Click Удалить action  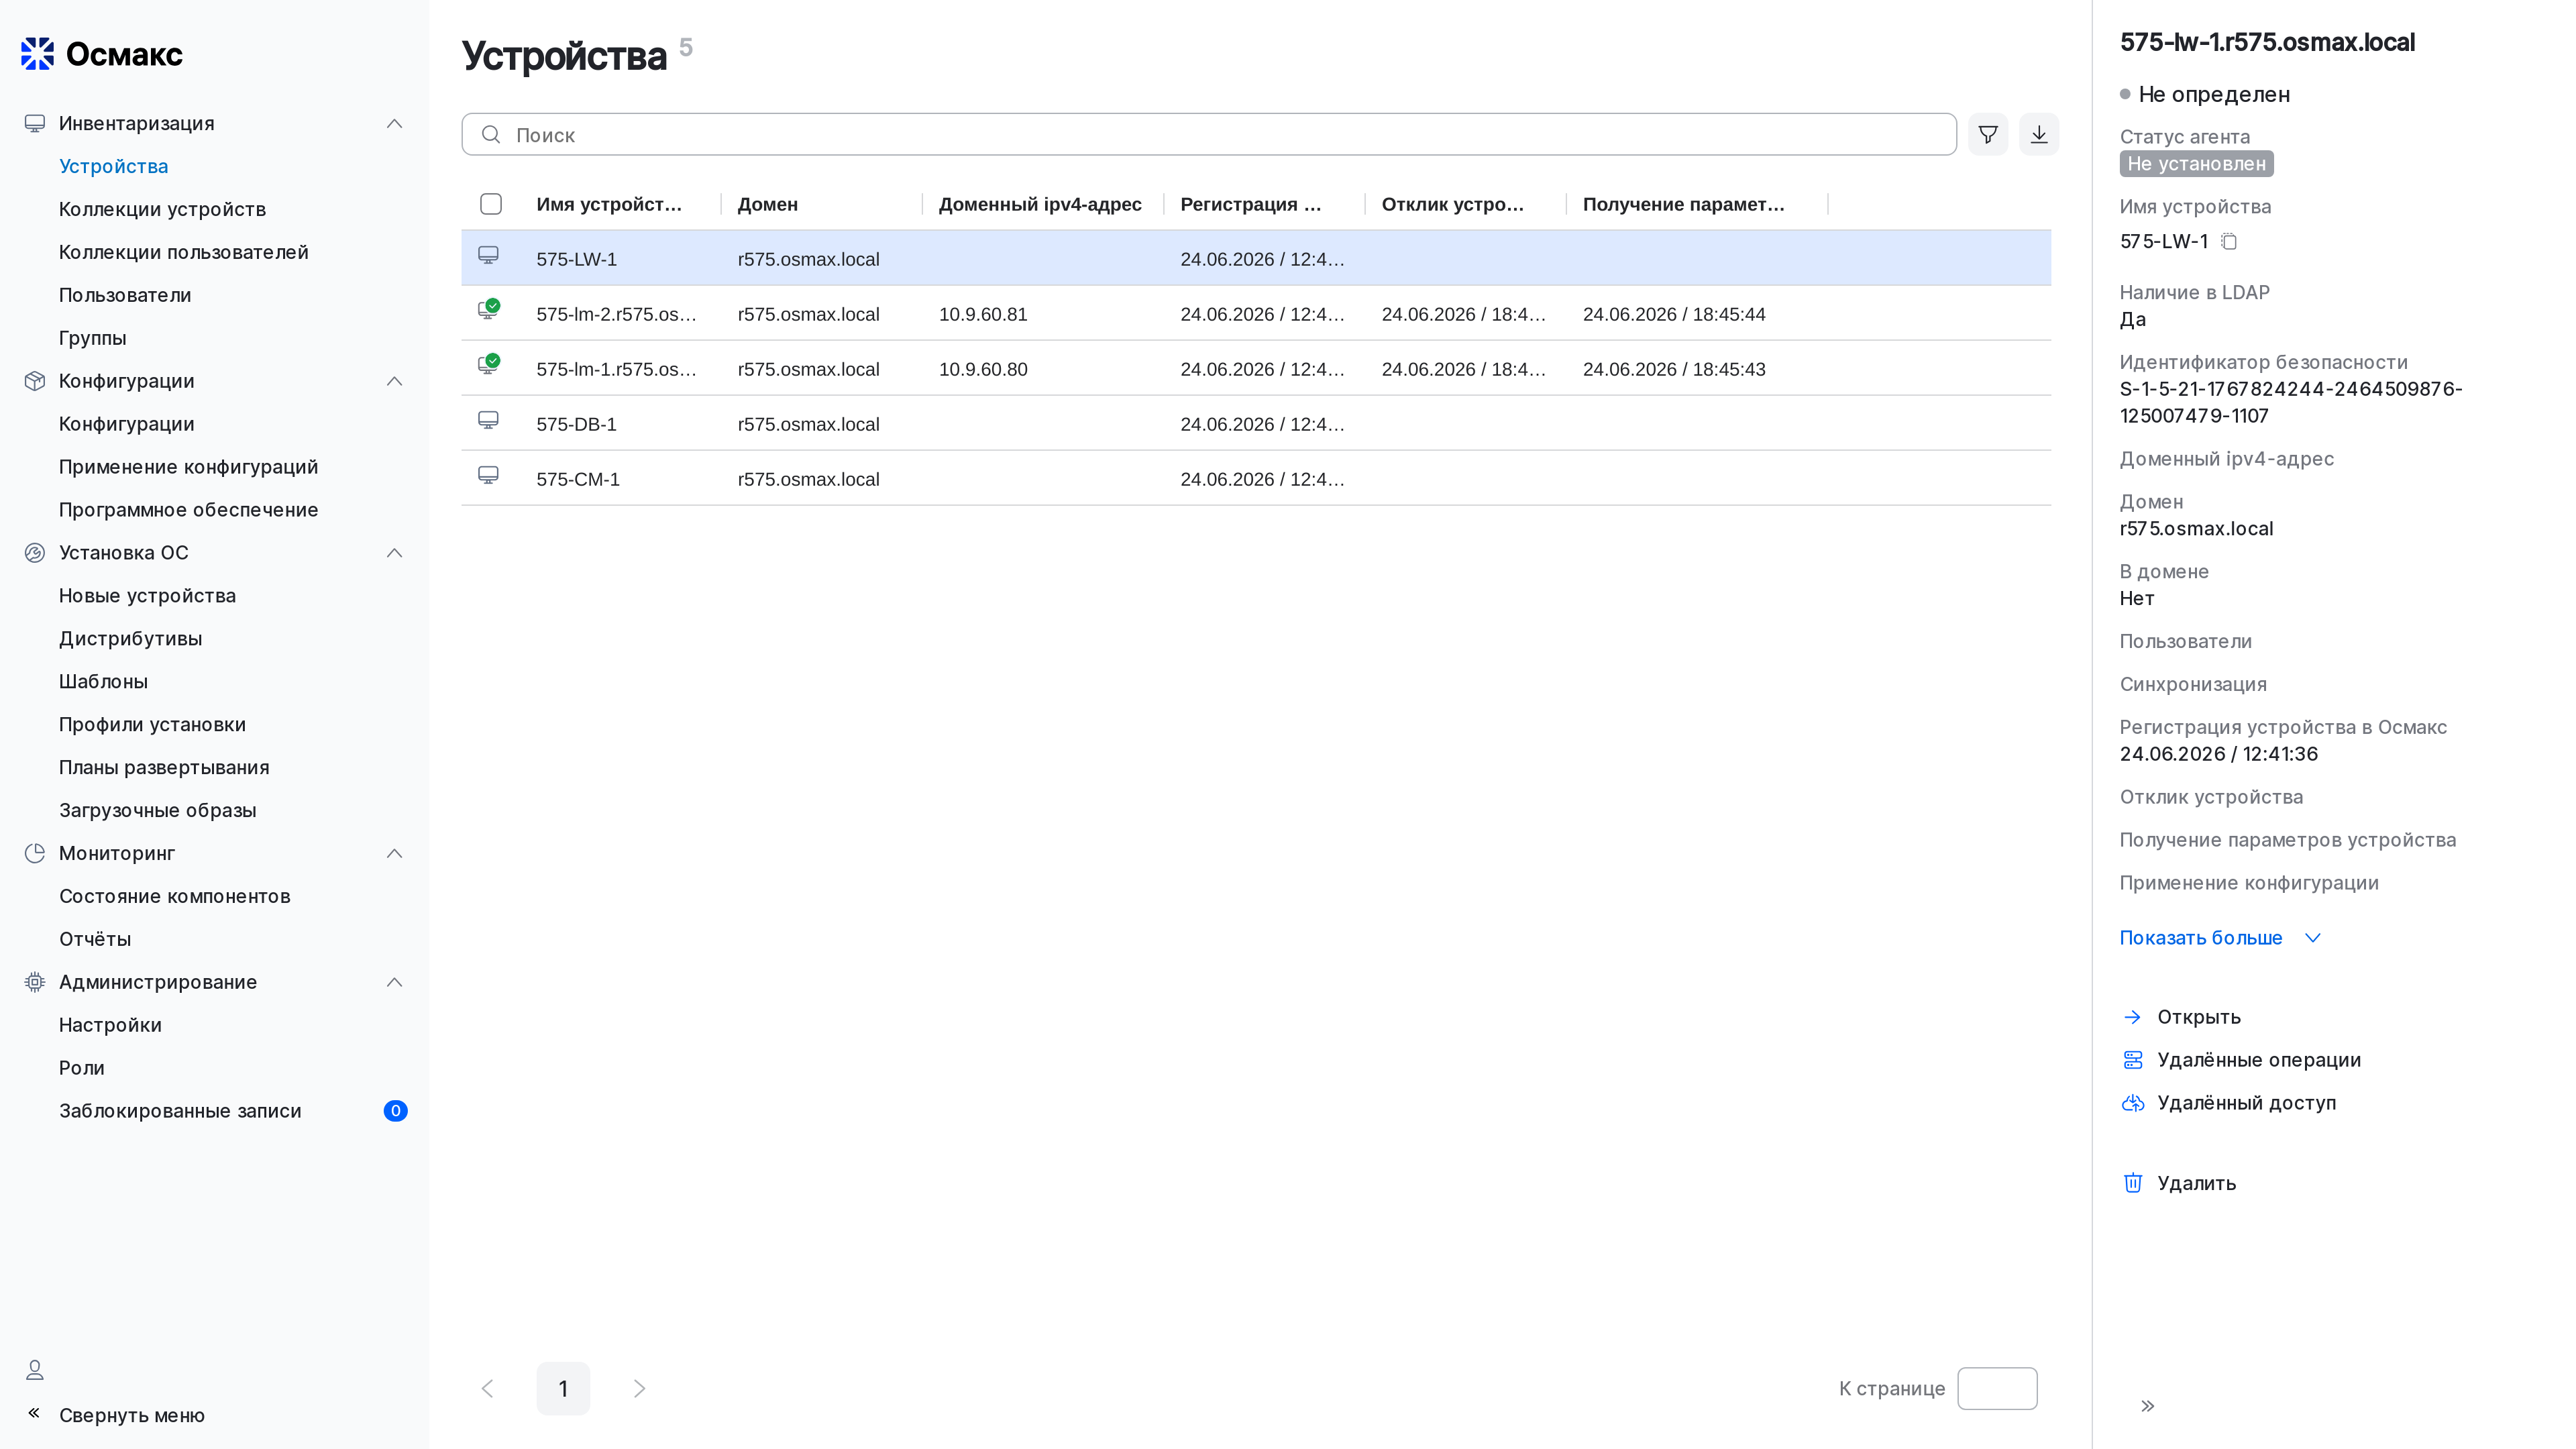[2196, 1183]
